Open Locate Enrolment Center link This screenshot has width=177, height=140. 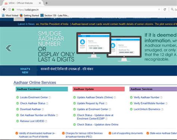click(x=34, y=97)
